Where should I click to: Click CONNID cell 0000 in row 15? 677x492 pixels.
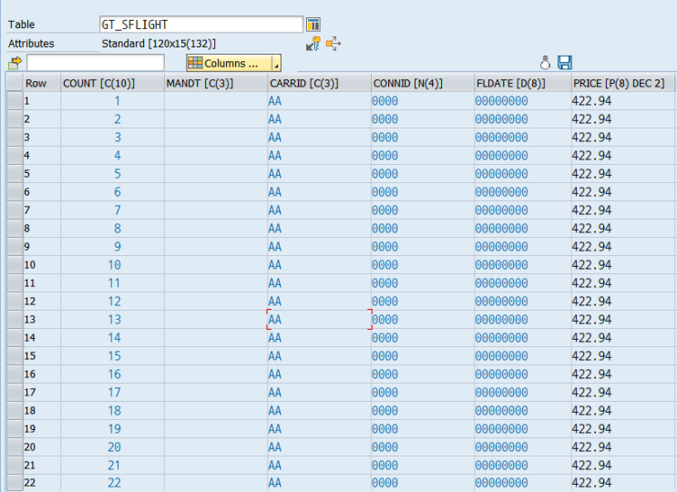pos(423,356)
